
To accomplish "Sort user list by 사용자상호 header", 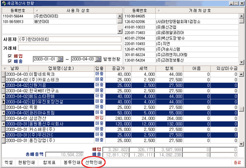I will point(78,10).
